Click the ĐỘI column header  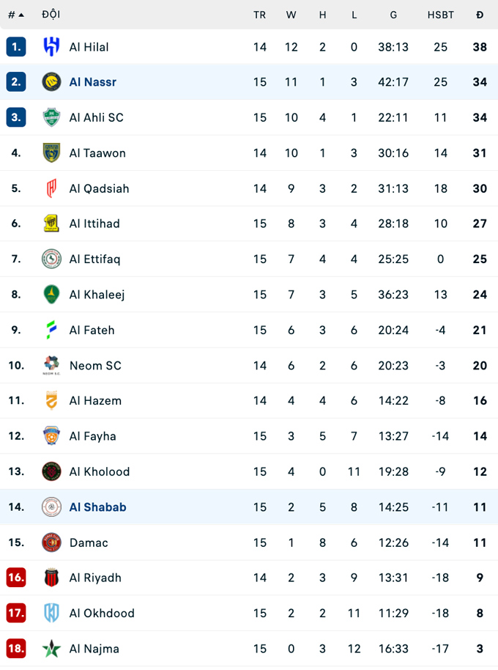click(51, 15)
